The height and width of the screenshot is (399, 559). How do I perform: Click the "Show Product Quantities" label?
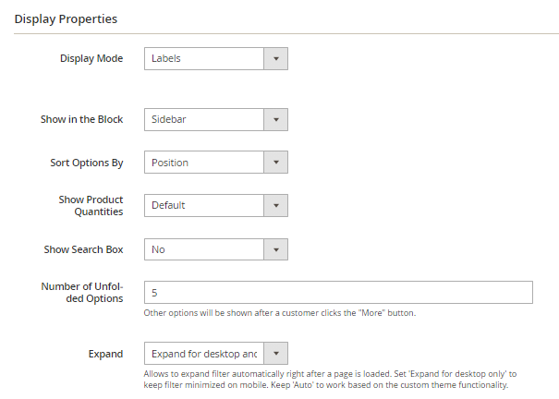point(91,206)
